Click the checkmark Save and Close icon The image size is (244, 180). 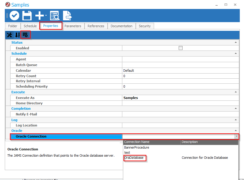coord(14,16)
